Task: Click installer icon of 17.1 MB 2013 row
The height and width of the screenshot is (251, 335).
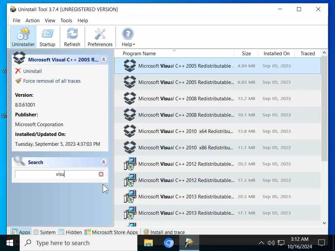Action: pos(130,213)
